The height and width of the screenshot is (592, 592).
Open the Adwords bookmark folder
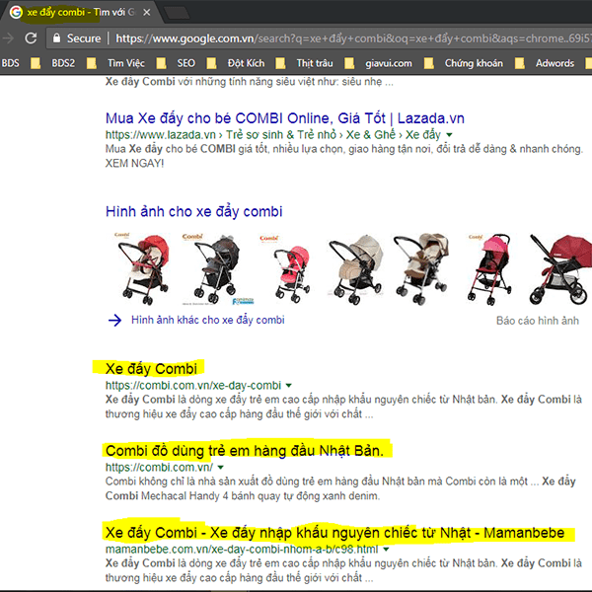pyautogui.click(x=554, y=63)
